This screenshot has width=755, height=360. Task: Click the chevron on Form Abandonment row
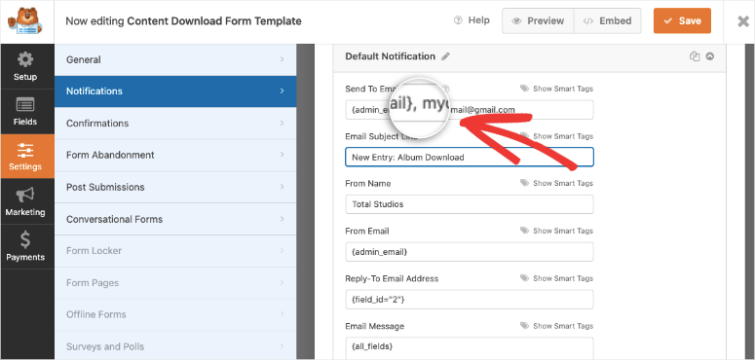283,155
